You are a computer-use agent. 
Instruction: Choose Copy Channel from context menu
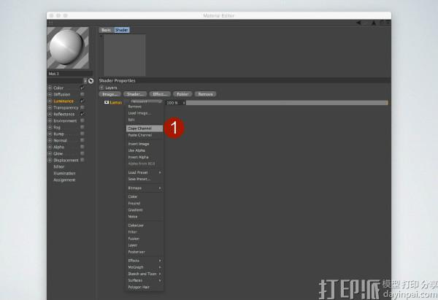coord(145,128)
